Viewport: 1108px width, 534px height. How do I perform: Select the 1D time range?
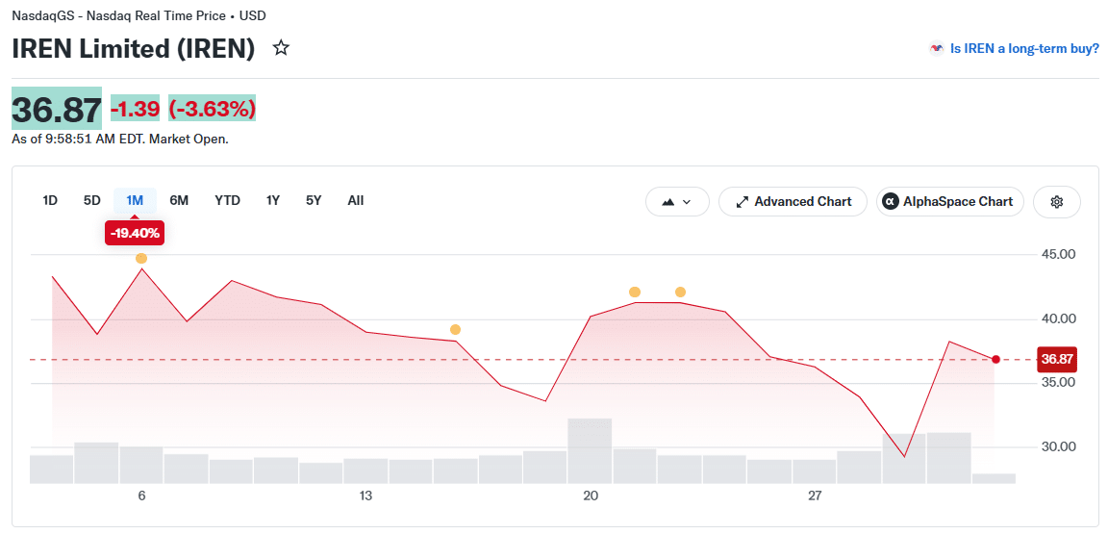(x=50, y=200)
